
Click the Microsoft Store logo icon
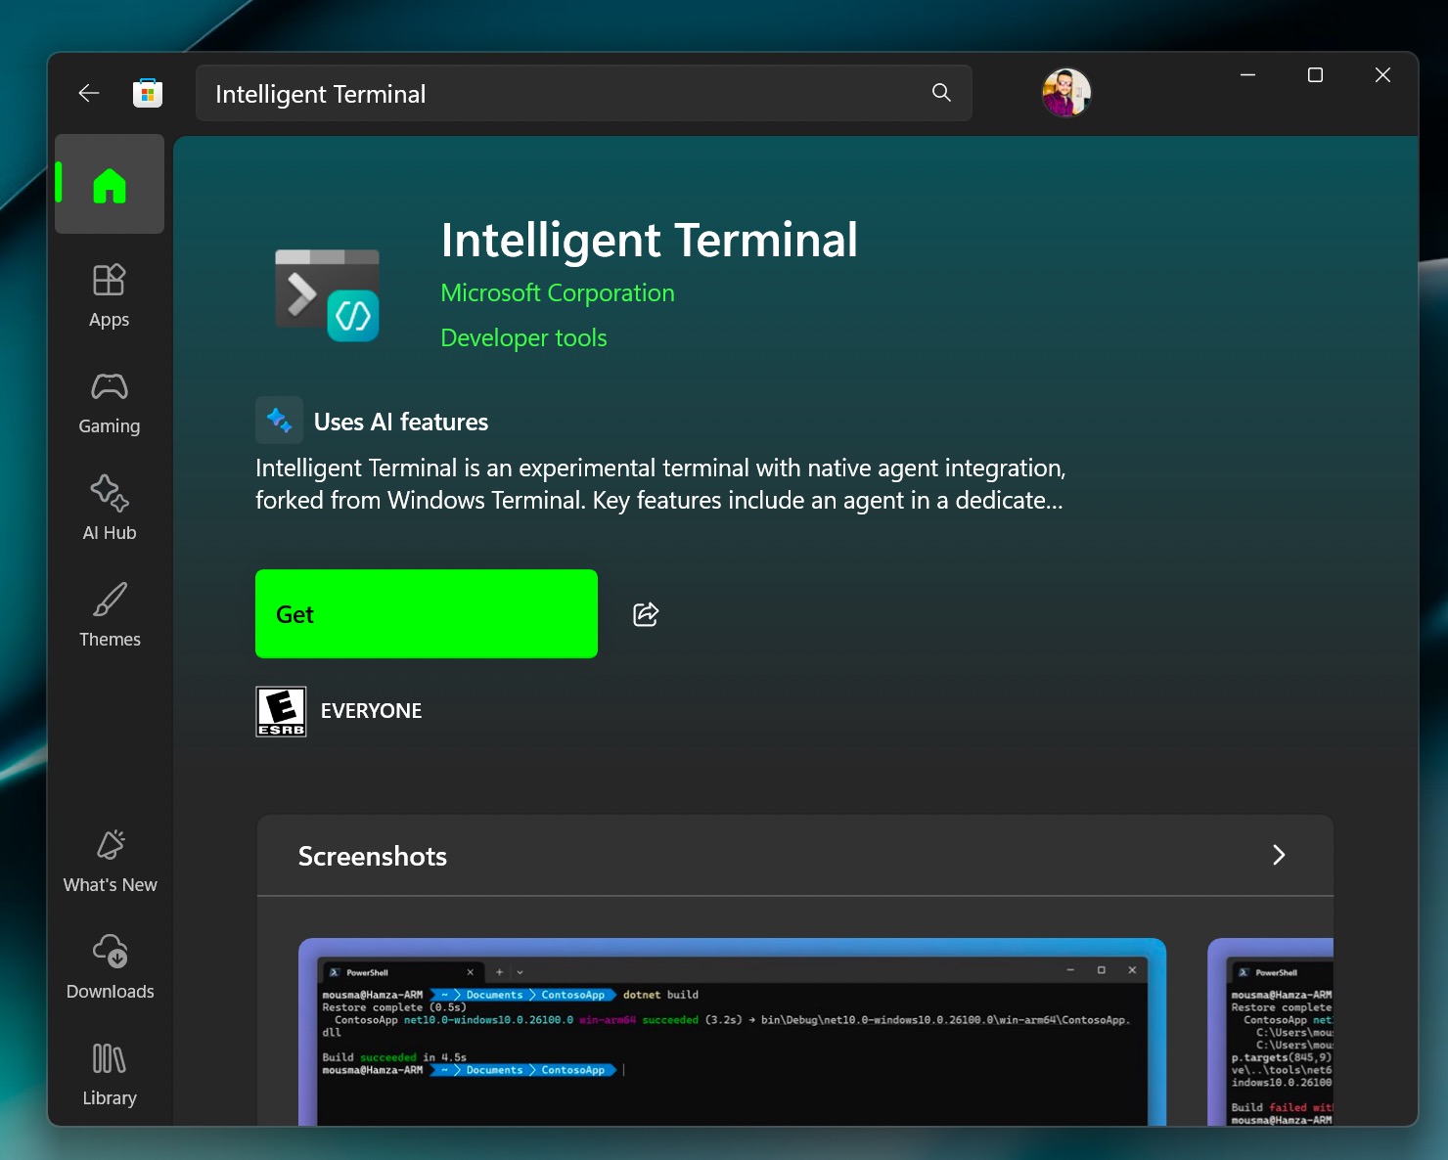pos(148,93)
